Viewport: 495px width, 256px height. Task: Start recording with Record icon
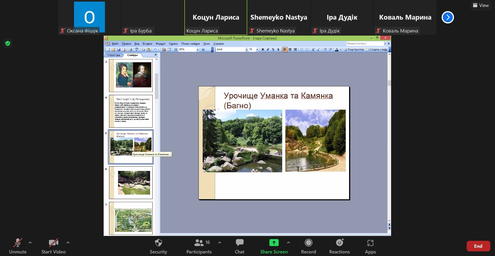(x=308, y=243)
